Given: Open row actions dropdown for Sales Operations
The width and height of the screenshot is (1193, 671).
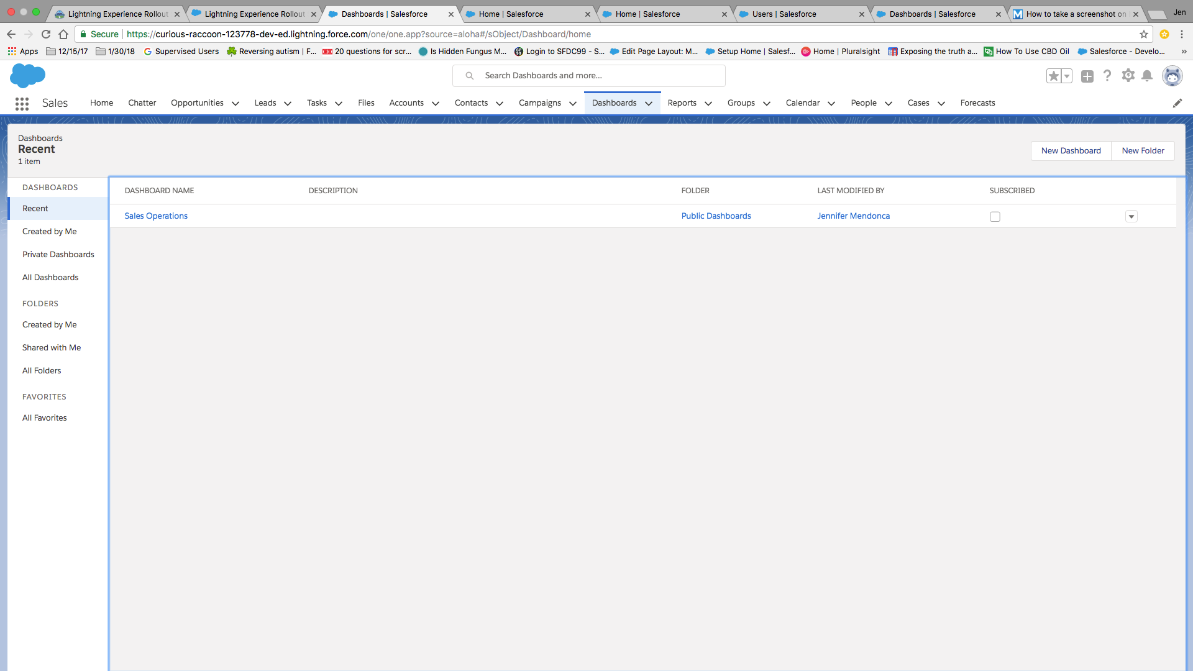Looking at the screenshot, I should [x=1131, y=217].
